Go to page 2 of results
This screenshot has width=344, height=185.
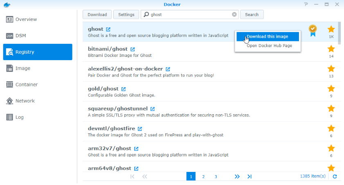click(x=203, y=176)
